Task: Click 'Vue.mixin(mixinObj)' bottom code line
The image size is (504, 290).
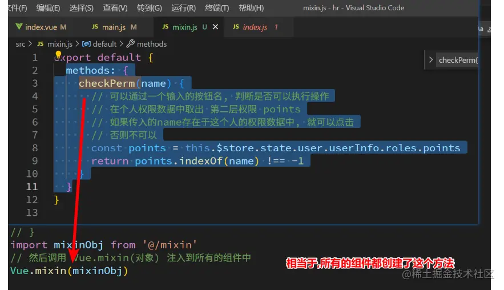Action: point(69,271)
